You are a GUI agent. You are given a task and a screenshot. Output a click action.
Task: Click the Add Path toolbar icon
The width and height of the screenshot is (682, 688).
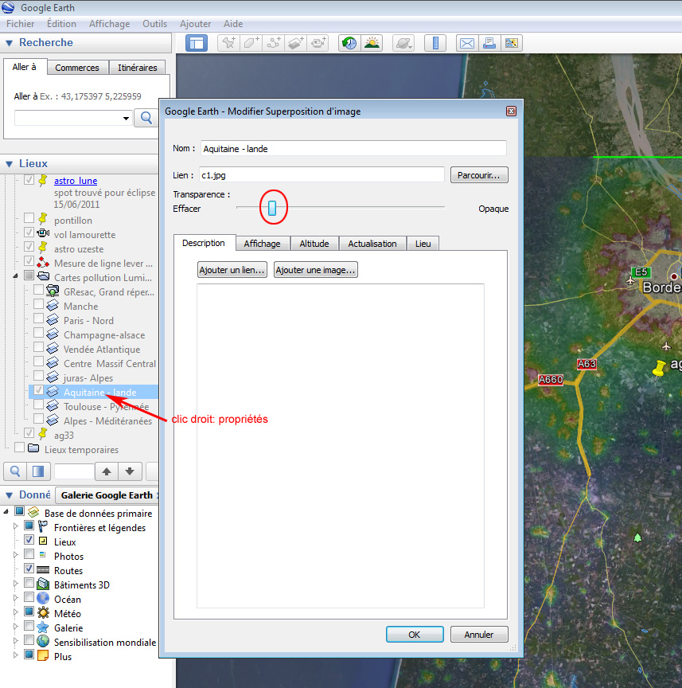pos(274,43)
